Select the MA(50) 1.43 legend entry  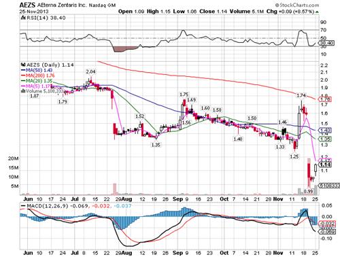tap(37, 70)
